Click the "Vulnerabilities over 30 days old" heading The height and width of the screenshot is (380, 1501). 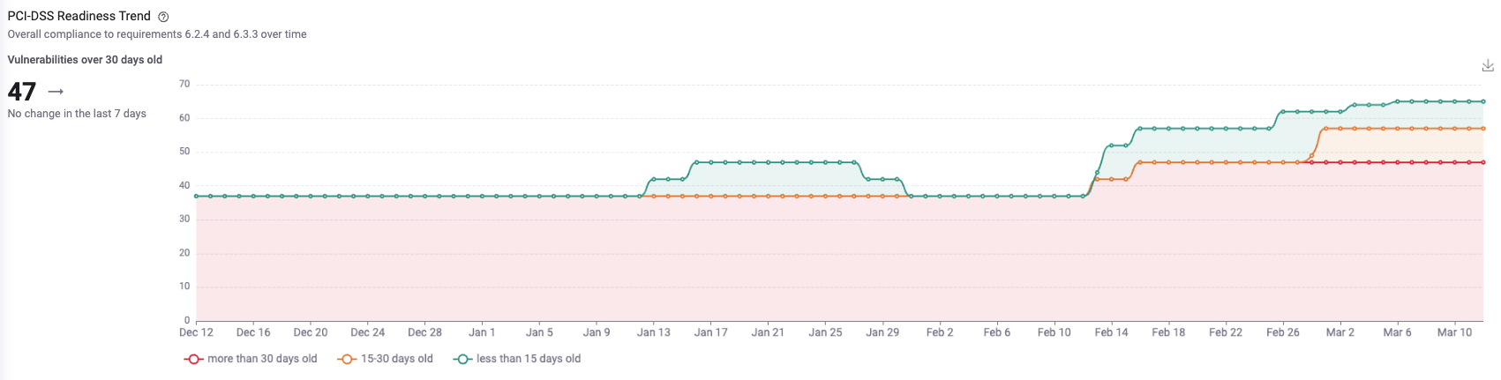point(85,60)
